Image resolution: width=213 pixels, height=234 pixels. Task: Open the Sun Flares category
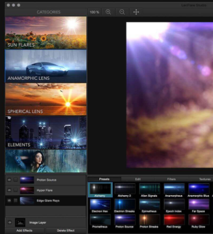[46, 33]
